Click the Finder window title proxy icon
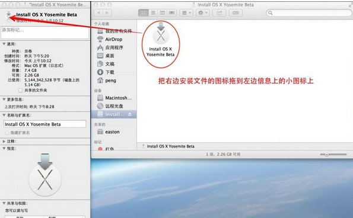Screen dimensions: 353x218 point(194,5)
